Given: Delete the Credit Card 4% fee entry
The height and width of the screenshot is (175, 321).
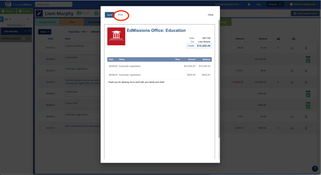Looking at the screenshot, I should 306,48.
